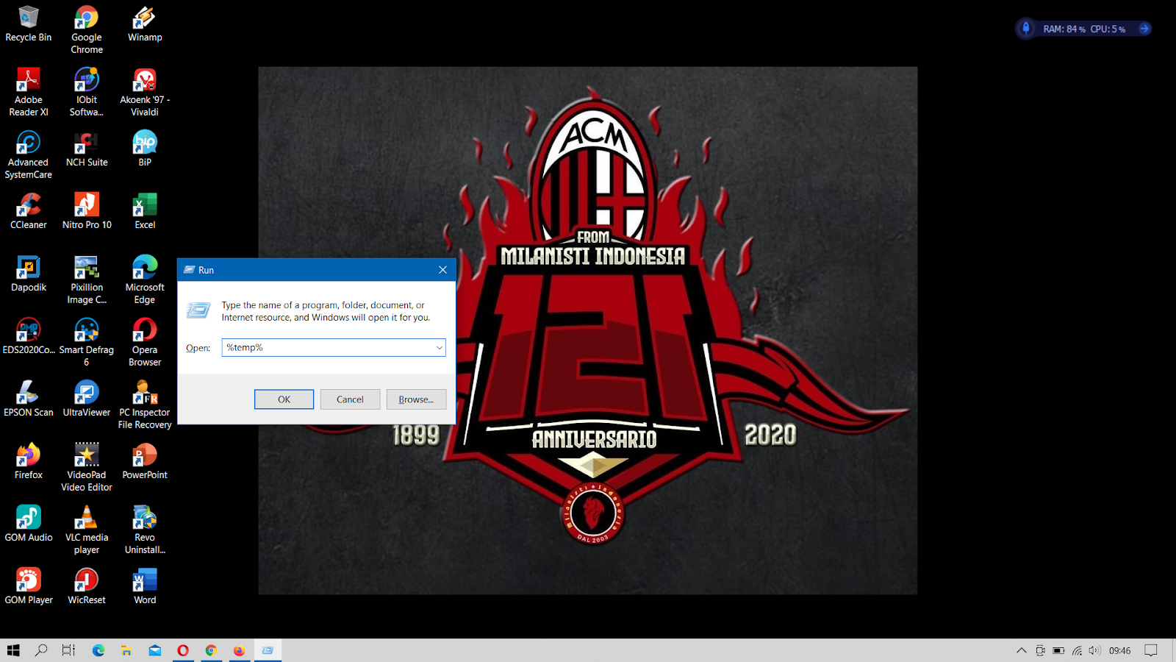Select the Nitro Pro 10 shortcut

point(87,211)
